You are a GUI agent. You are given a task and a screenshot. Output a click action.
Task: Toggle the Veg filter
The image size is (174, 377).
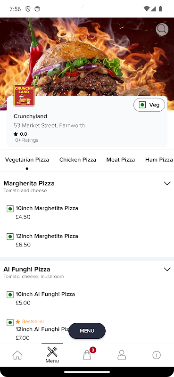tap(149, 105)
